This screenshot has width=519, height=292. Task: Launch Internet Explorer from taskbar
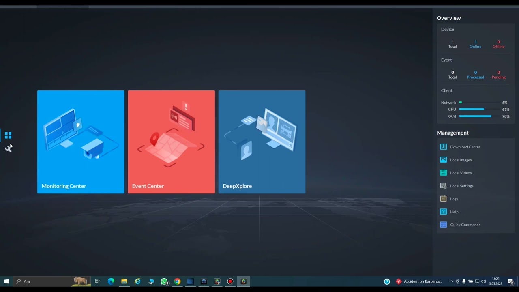(137, 281)
